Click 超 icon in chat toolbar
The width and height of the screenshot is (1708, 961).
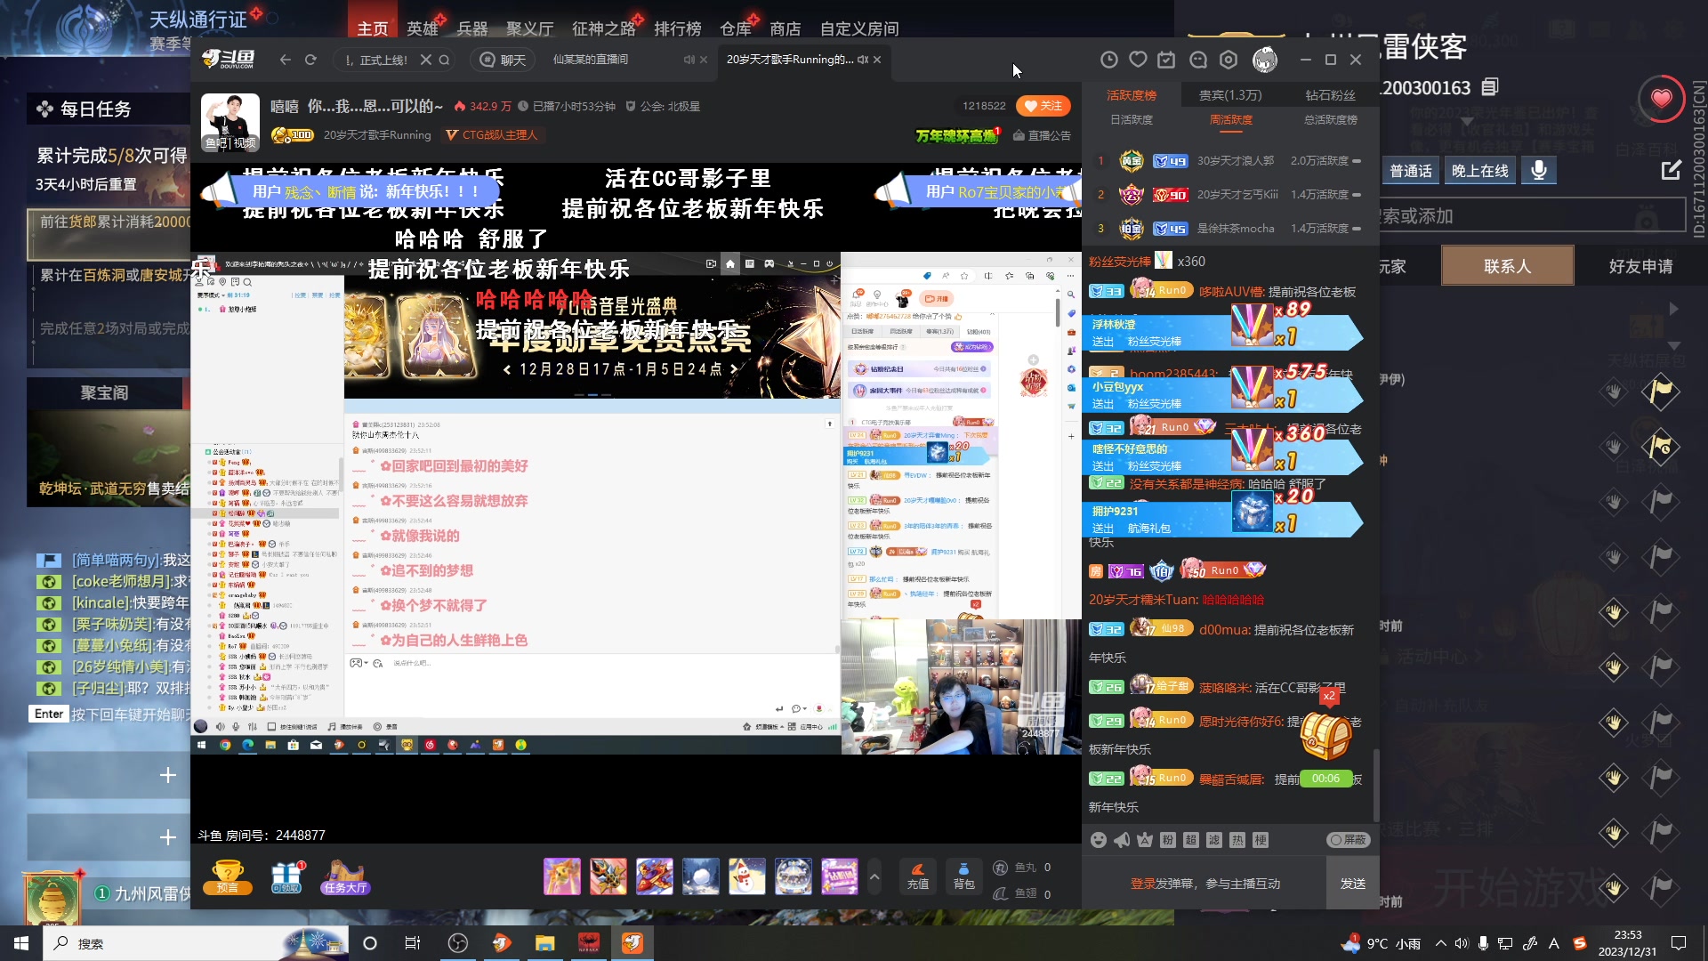[x=1191, y=840]
